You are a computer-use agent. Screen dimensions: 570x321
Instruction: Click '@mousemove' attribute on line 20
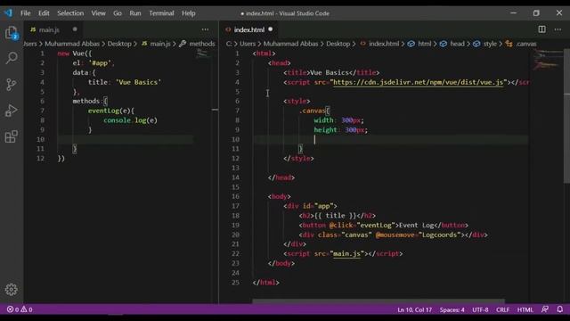pos(395,235)
